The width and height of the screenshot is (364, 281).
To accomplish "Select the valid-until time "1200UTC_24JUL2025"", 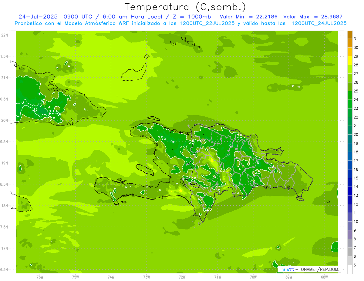I will click(x=319, y=23).
